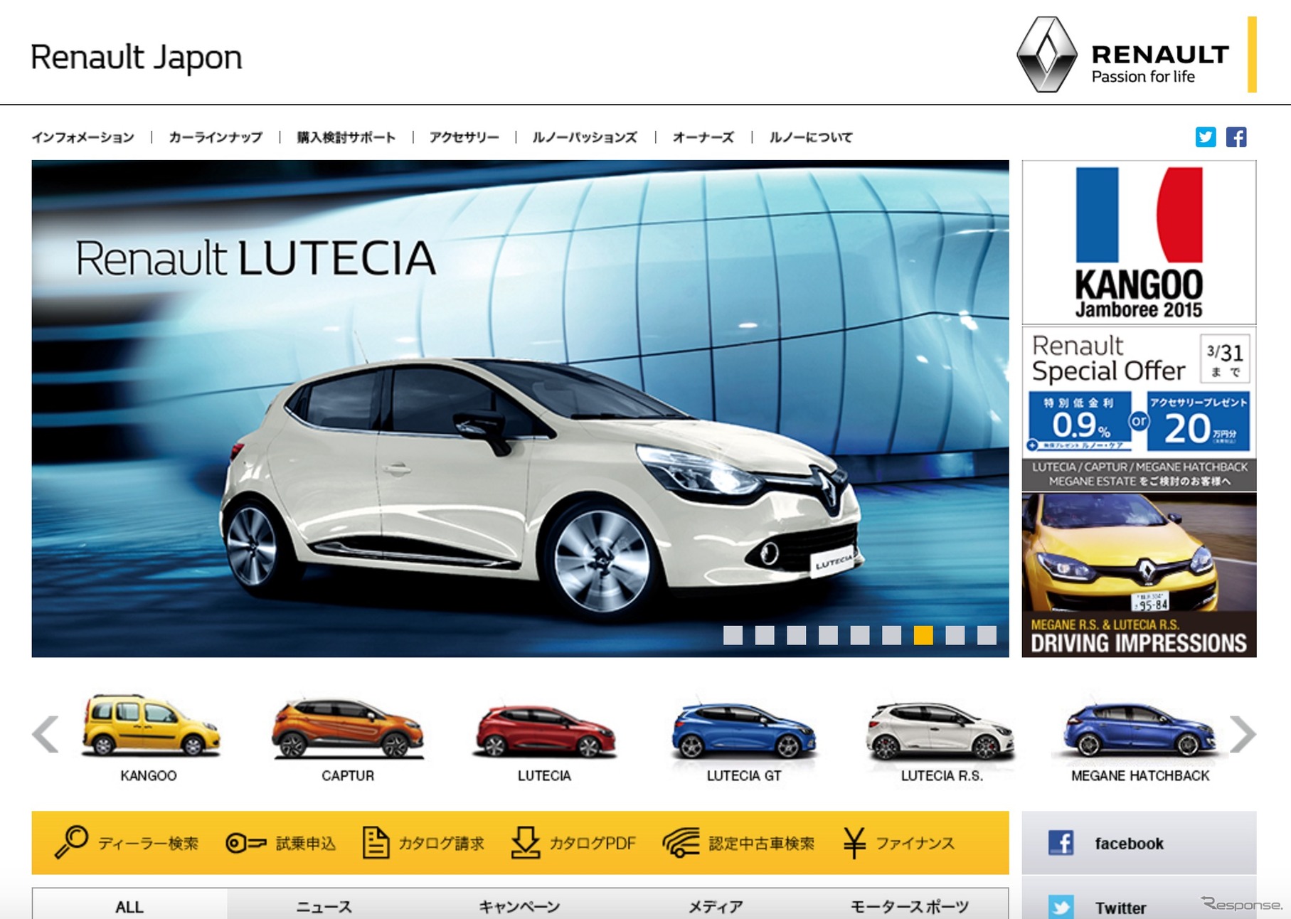Switch to the キャンペーン tab

pos(519,905)
